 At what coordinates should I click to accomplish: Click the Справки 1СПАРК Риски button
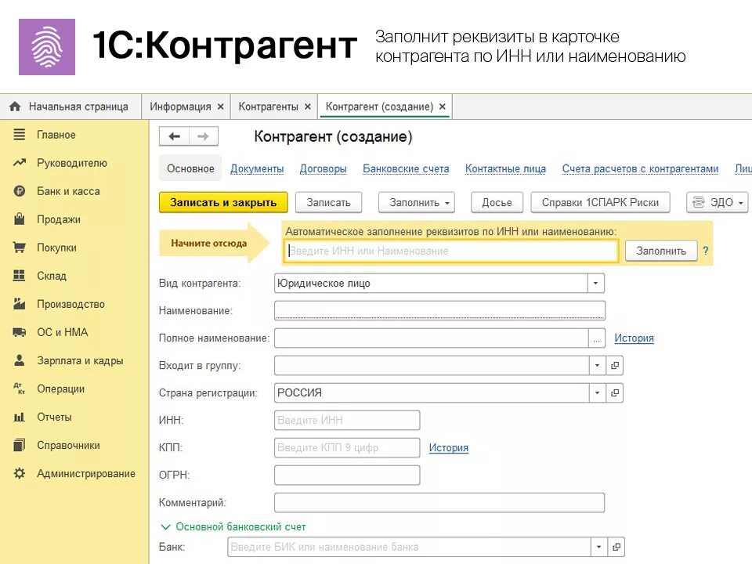coord(601,203)
